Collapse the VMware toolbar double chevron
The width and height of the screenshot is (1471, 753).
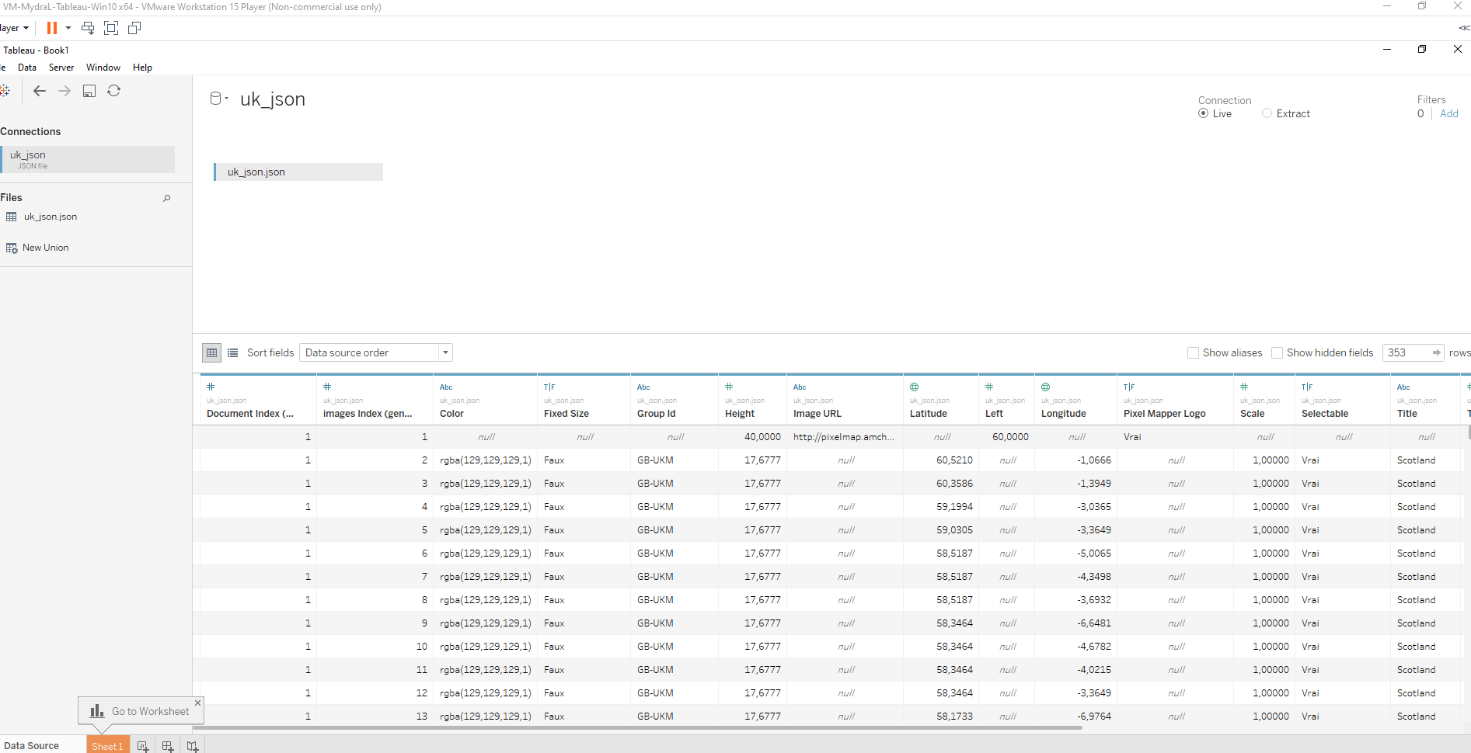[1464, 28]
